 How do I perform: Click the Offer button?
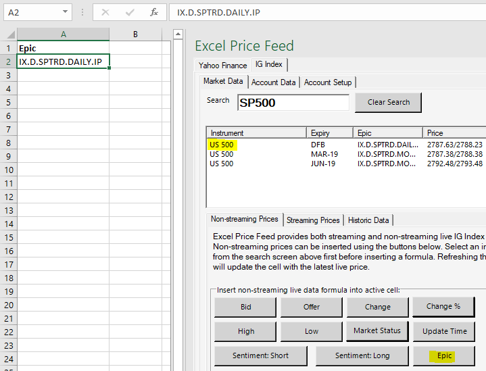(312, 307)
